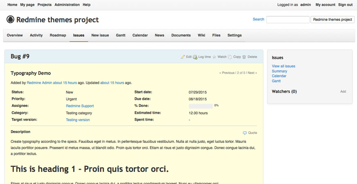
Task: Click the '08/18/2015' due date value
Action: (198, 99)
